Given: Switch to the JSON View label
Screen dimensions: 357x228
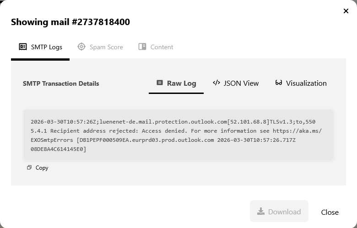Looking at the screenshot, I should 241,83.
